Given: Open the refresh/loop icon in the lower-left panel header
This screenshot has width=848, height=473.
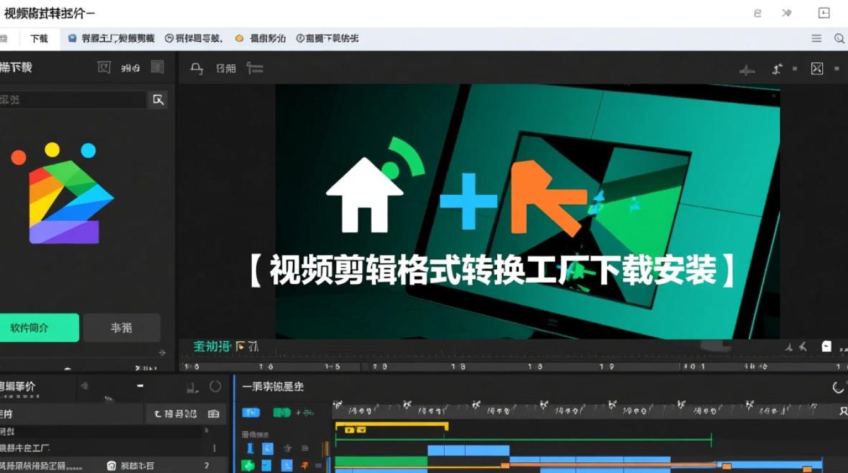Looking at the screenshot, I should (x=216, y=387).
